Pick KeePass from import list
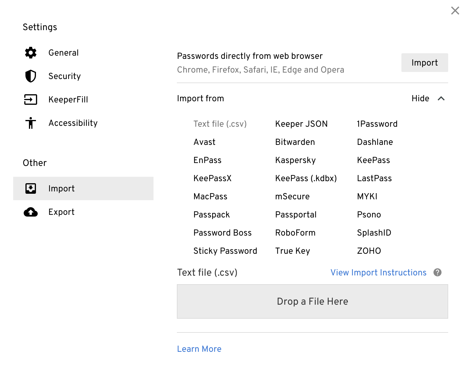Viewport: 466px width, 367px height. pyautogui.click(x=374, y=160)
